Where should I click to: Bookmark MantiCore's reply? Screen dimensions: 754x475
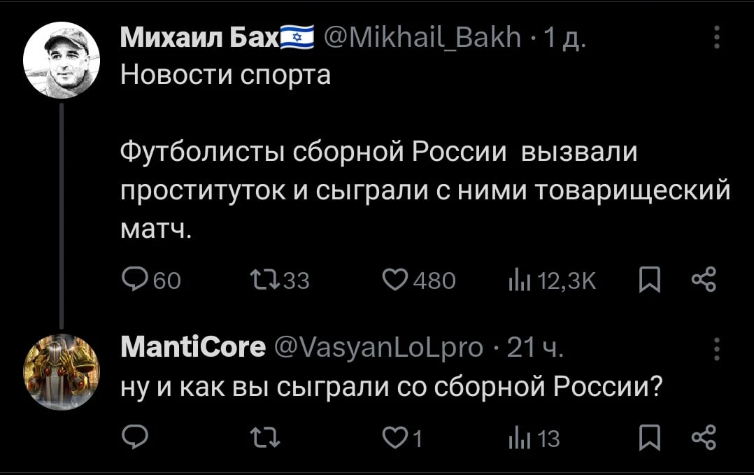[x=650, y=437]
